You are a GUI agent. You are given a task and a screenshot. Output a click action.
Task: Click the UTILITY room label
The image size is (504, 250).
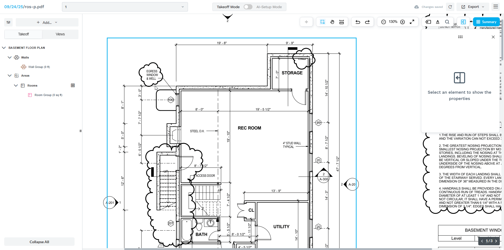pyautogui.click(x=281, y=227)
